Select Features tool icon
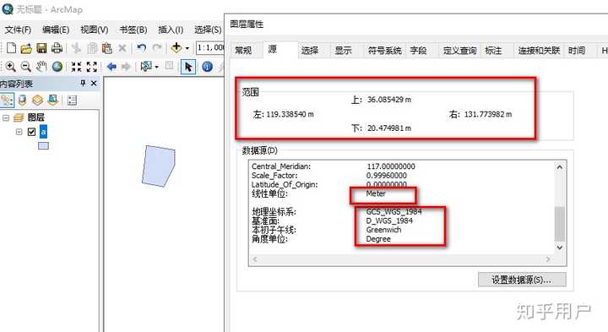608x332 pixels. [146, 67]
